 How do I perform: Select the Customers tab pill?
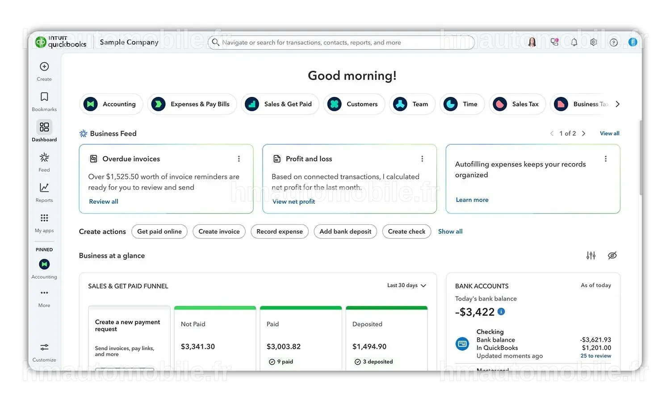(354, 104)
